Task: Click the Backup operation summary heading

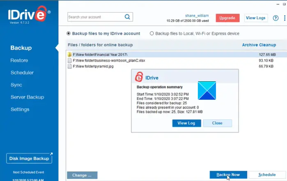Action: pos(160,87)
